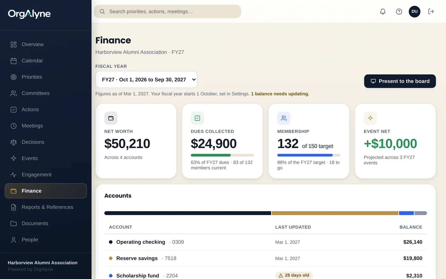This screenshot has width=446, height=279.
Task: Click the membership target progress bar
Action: pyautogui.click(x=309, y=155)
